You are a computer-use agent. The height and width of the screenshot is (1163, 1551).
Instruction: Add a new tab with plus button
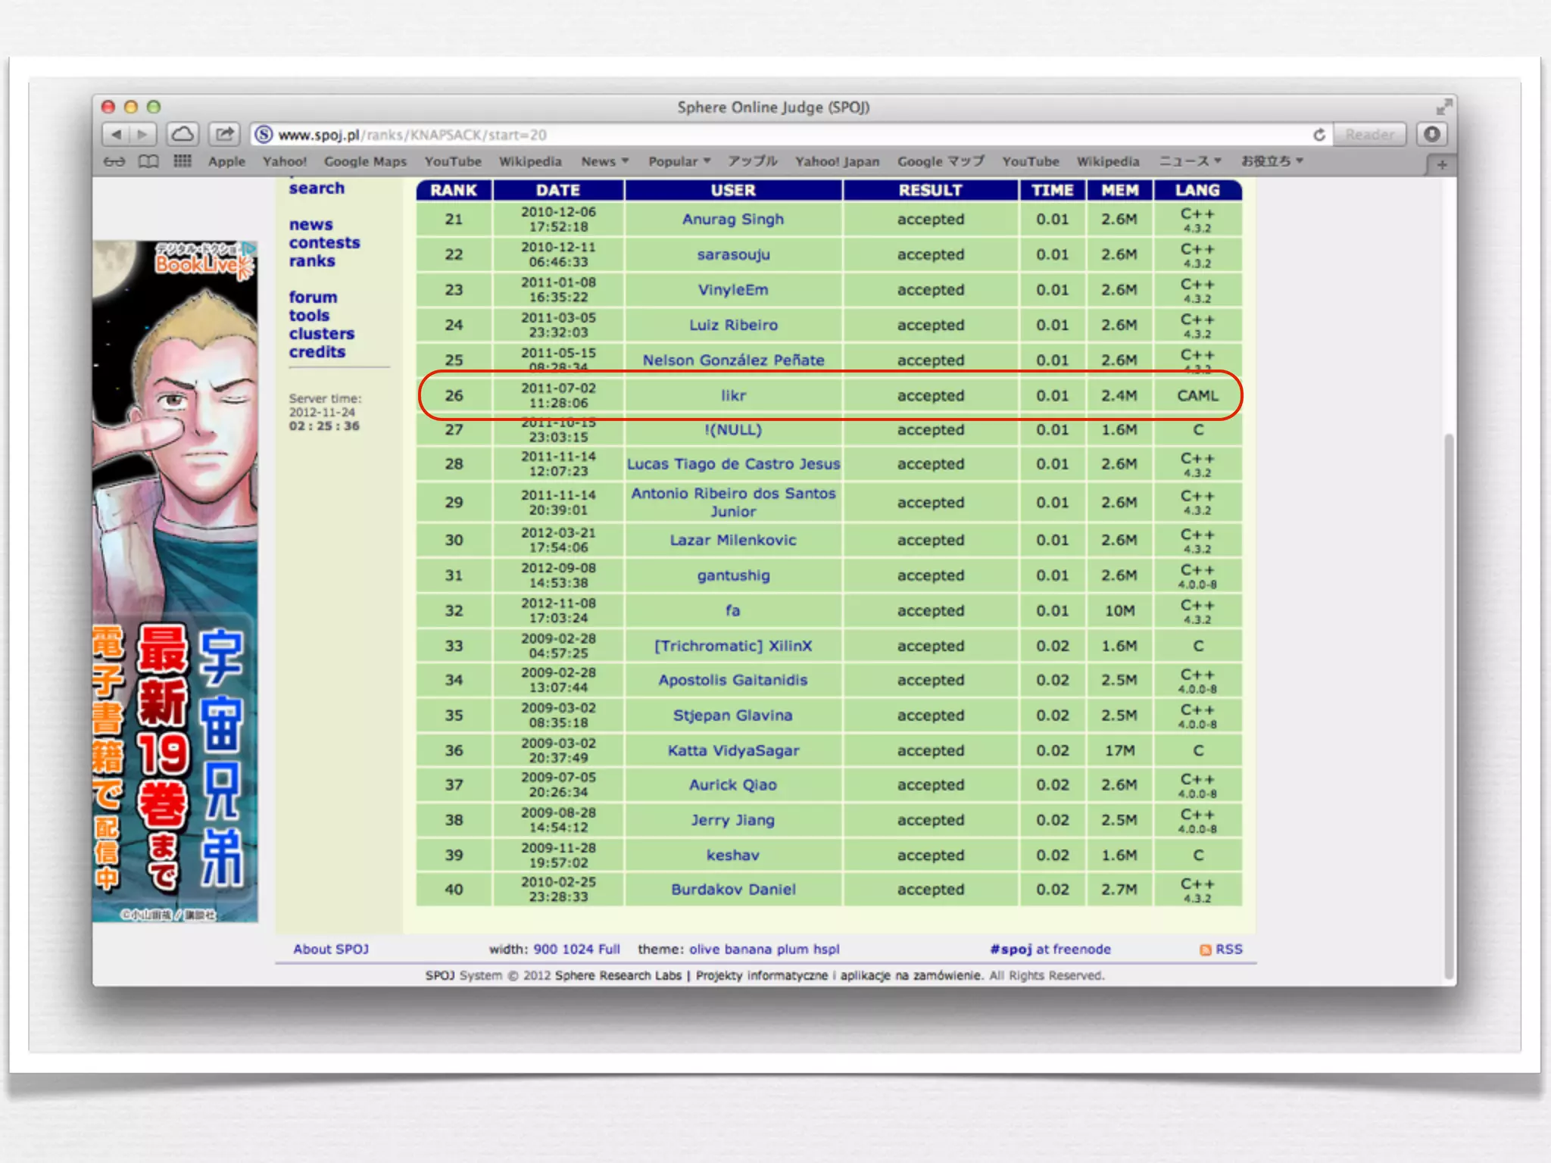pyautogui.click(x=1441, y=164)
